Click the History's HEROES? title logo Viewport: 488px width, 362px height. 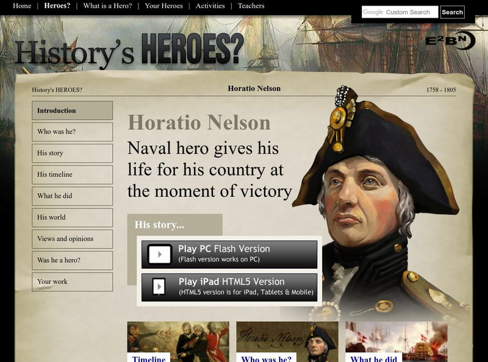129,51
